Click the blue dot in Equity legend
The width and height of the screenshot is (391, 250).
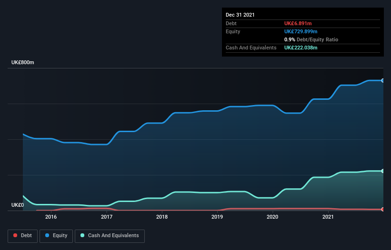[47, 235]
